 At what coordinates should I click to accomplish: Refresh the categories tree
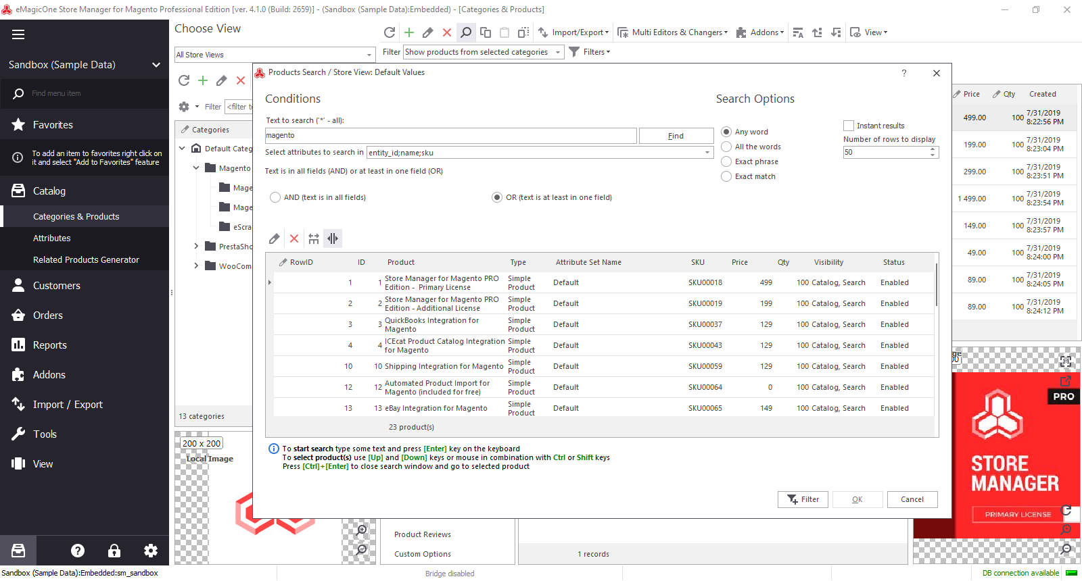click(x=184, y=81)
